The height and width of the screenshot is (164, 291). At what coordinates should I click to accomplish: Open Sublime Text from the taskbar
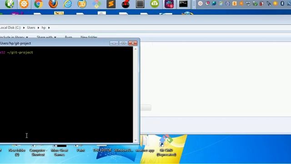click(x=111, y=4)
